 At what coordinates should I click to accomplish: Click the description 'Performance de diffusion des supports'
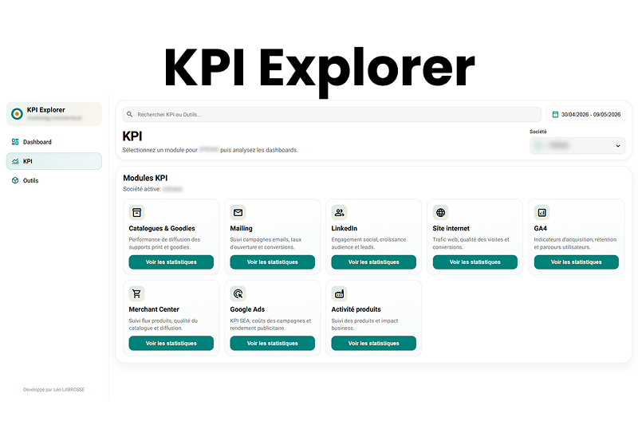click(x=165, y=243)
